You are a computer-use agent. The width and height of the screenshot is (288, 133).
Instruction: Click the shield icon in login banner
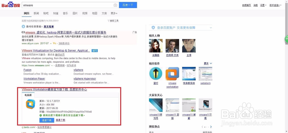coord(154,28)
